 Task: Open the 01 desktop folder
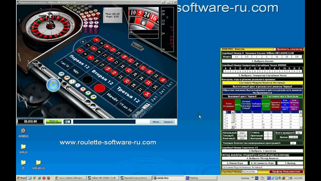click(23, 164)
